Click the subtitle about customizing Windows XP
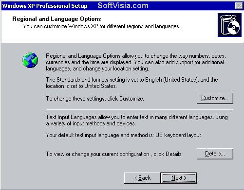The image size is (244, 190). pyautogui.click(x=101, y=26)
